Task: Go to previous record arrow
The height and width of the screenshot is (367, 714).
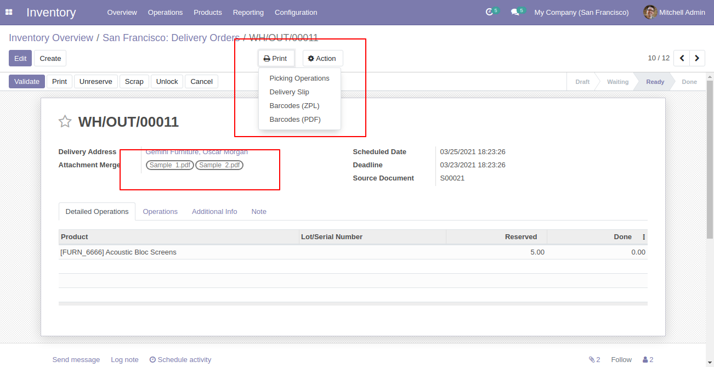Action: pyautogui.click(x=682, y=58)
